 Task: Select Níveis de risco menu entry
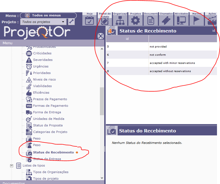tap(44, 79)
